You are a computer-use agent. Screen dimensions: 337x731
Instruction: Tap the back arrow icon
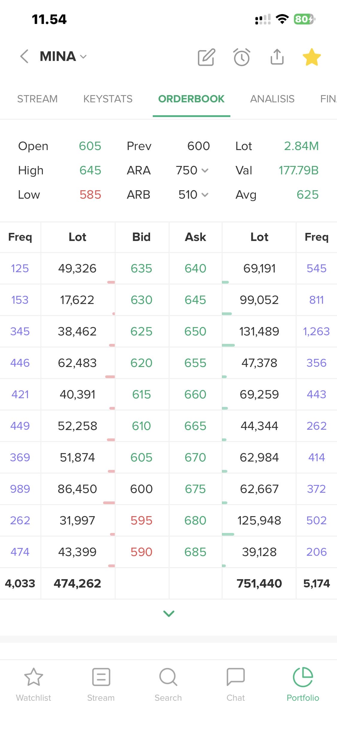[24, 56]
